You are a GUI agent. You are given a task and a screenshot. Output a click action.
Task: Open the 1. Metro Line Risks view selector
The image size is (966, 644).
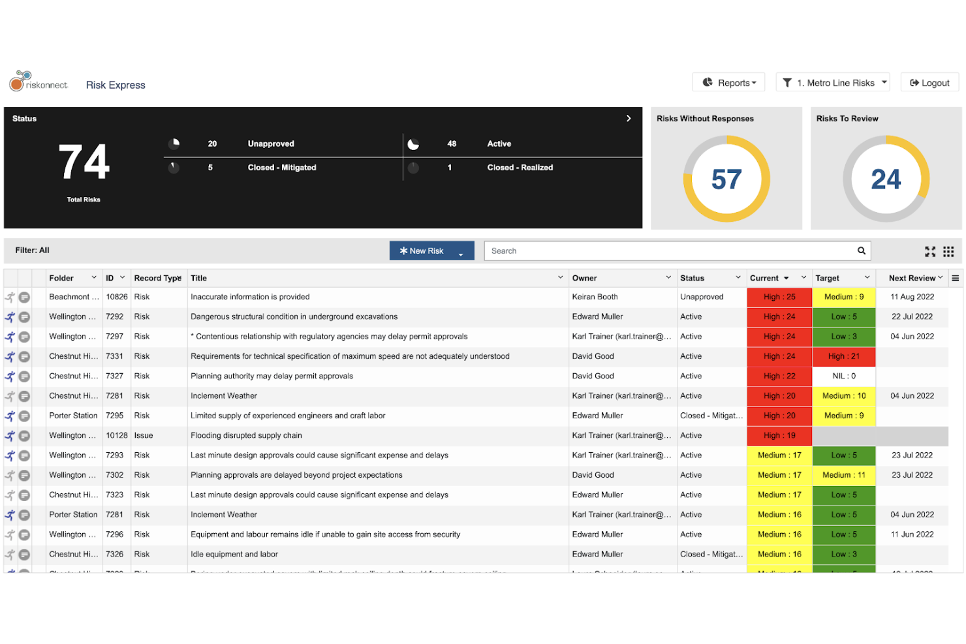click(x=833, y=82)
